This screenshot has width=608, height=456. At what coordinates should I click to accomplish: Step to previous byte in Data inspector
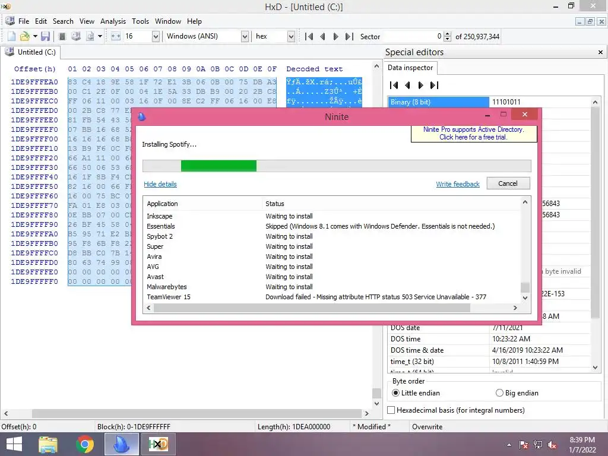407,85
